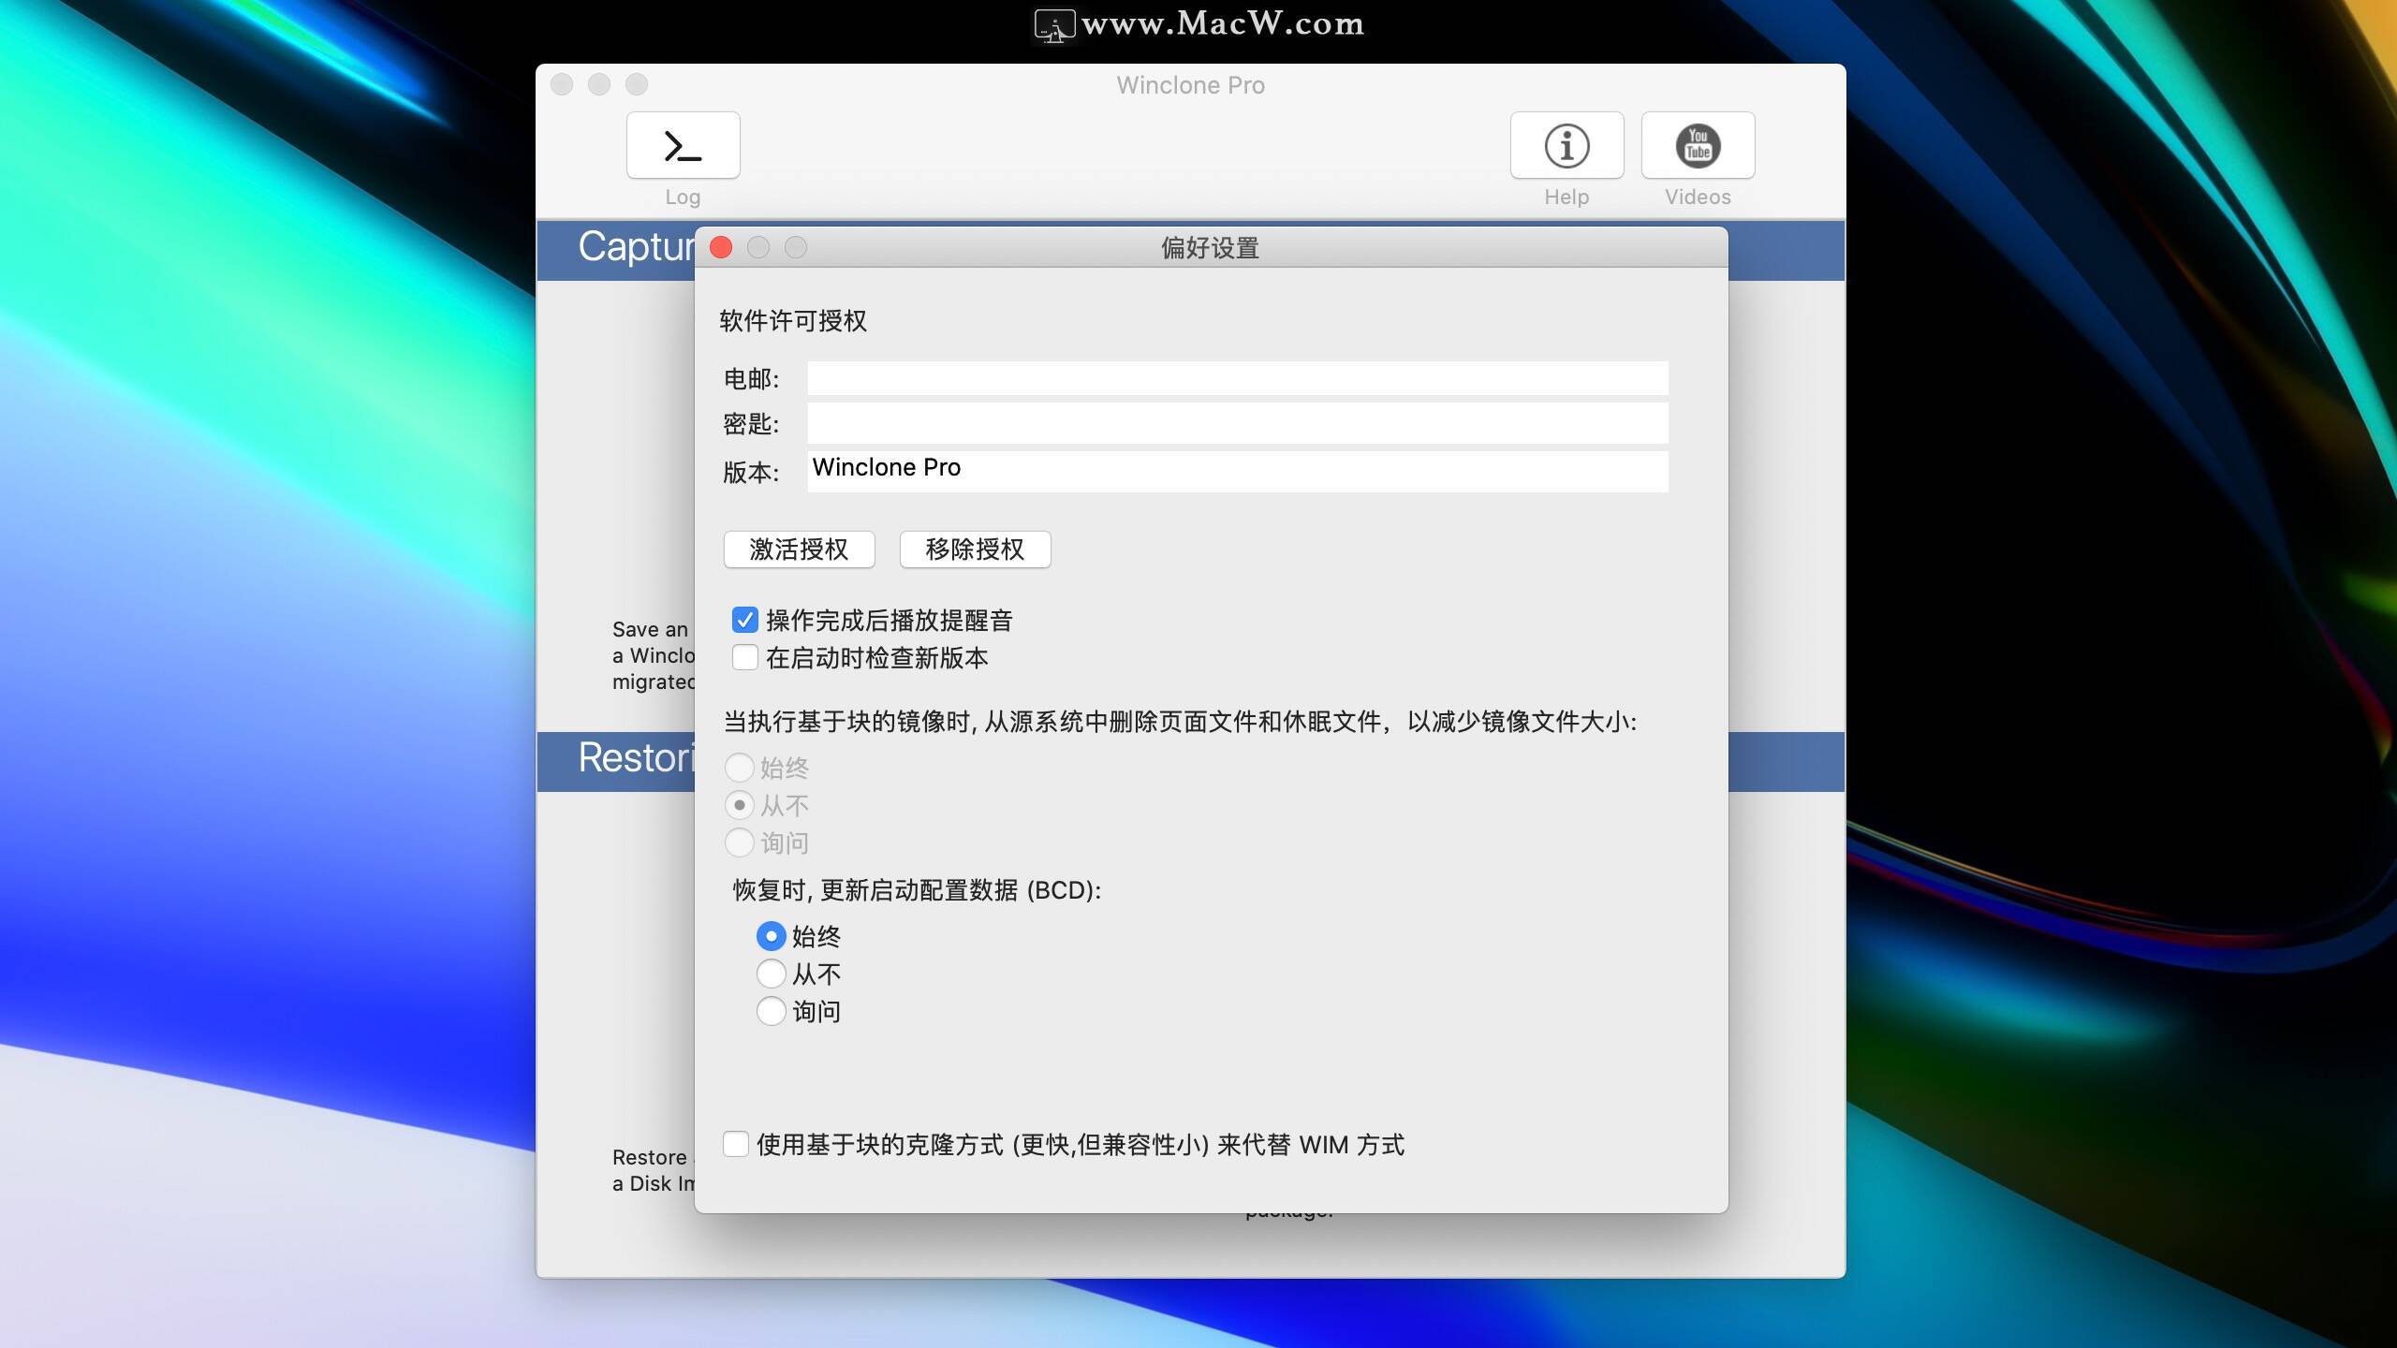This screenshot has width=2397, height=1348.
Task: Enable 使用基于块的克隆方式 checkbox
Action: click(736, 1144)
